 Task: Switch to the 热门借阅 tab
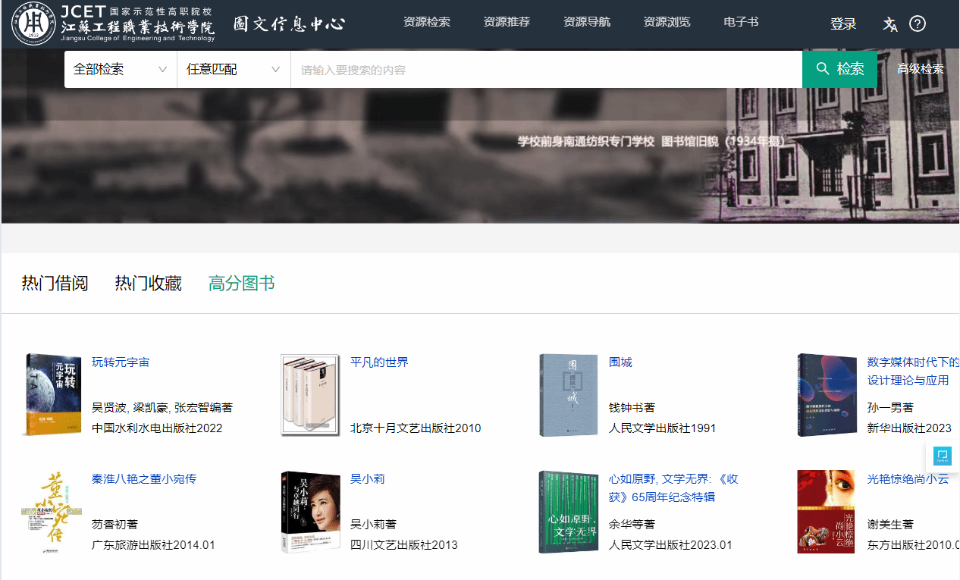[x=55, y=284]
